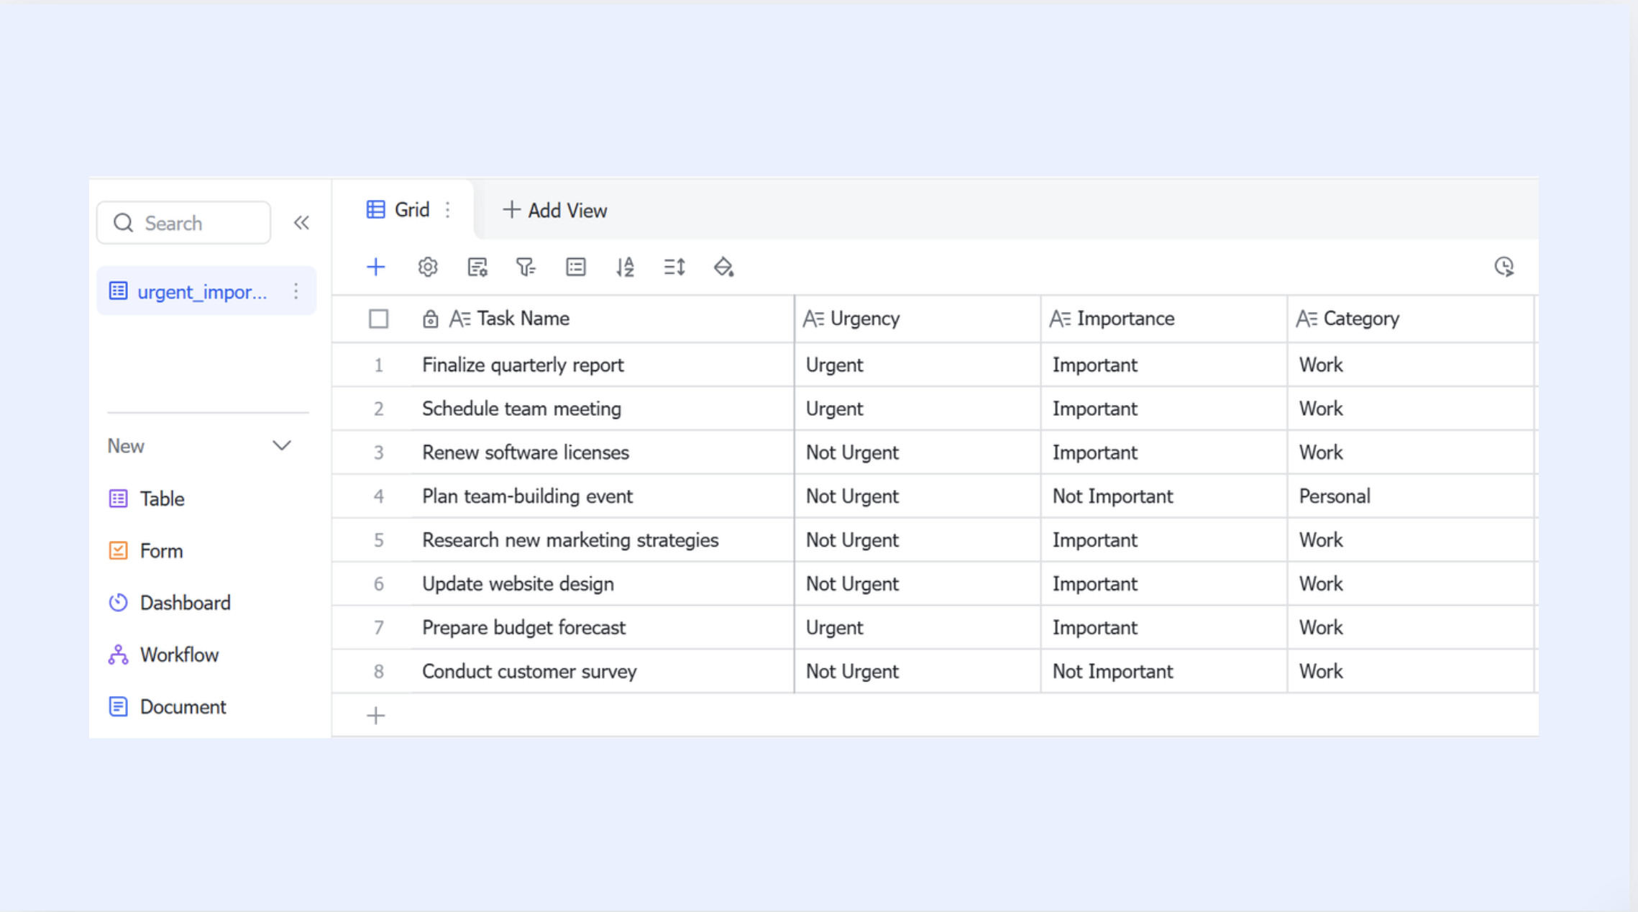
Task: Click the search magnifier icon
Action: tap(124, 223)
